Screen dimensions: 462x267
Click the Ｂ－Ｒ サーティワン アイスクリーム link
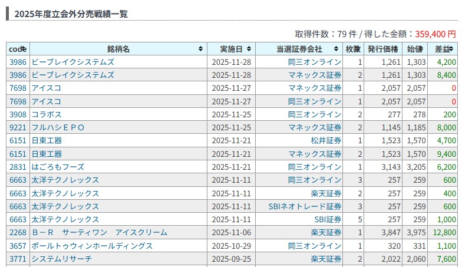coord(100,232)
